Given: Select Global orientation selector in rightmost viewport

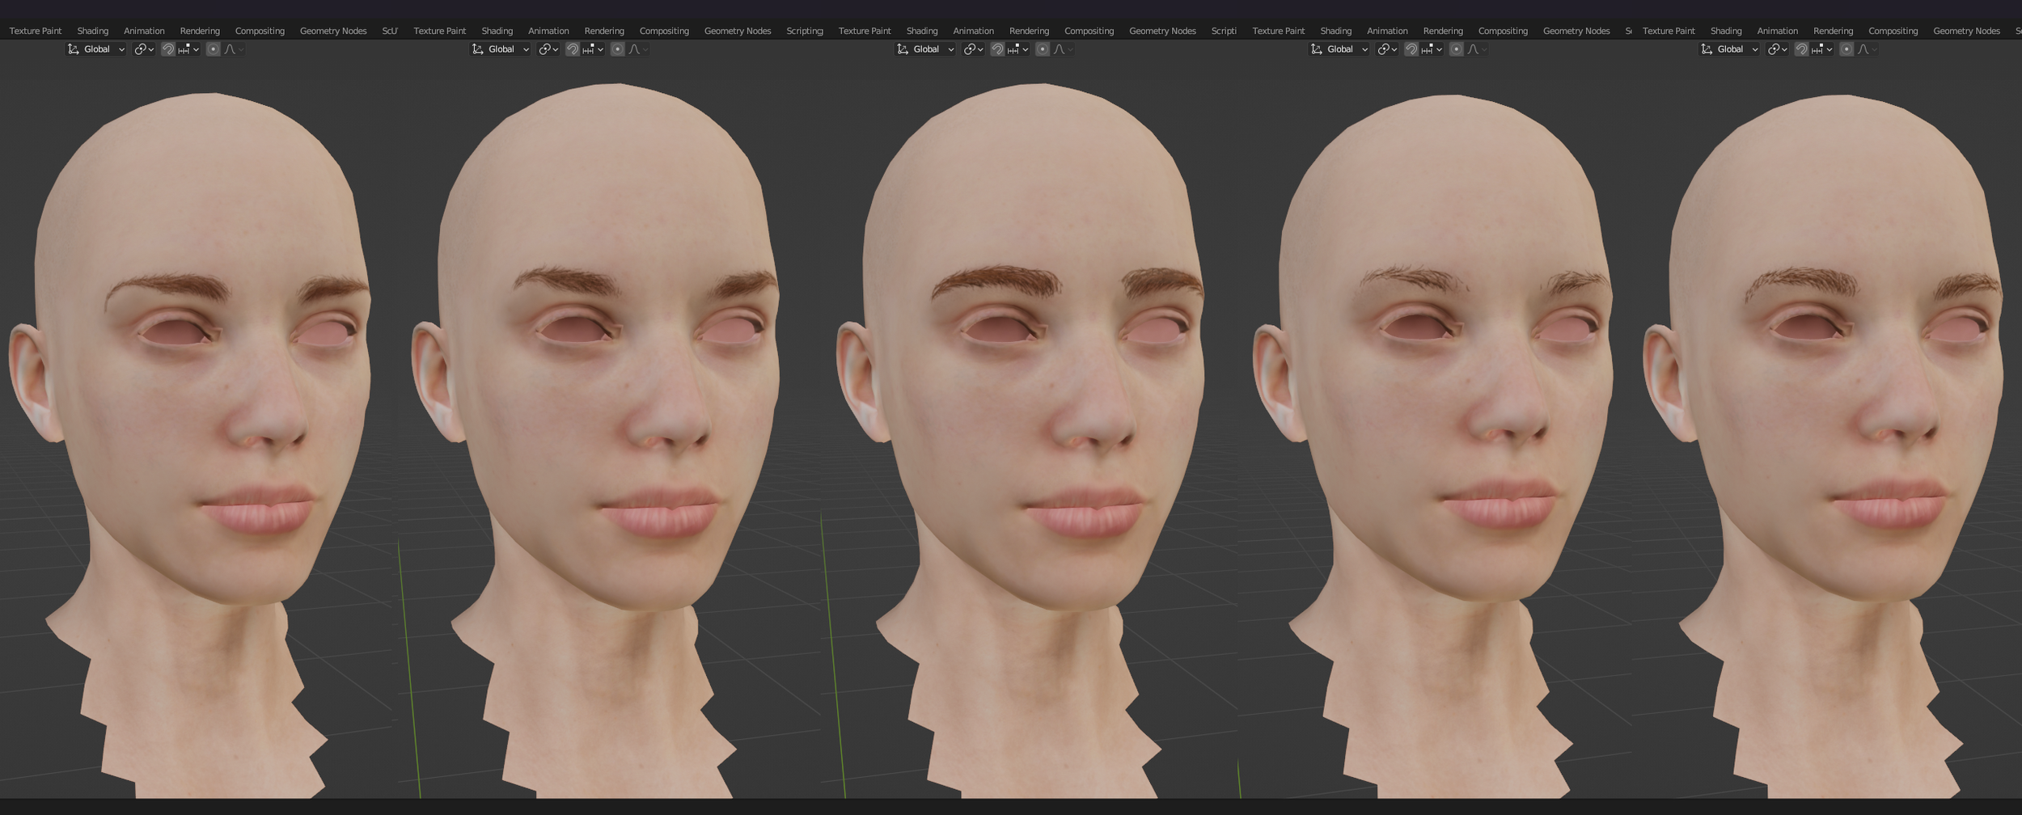Looking at the screenshot, I should click(x=1729, y=49).
